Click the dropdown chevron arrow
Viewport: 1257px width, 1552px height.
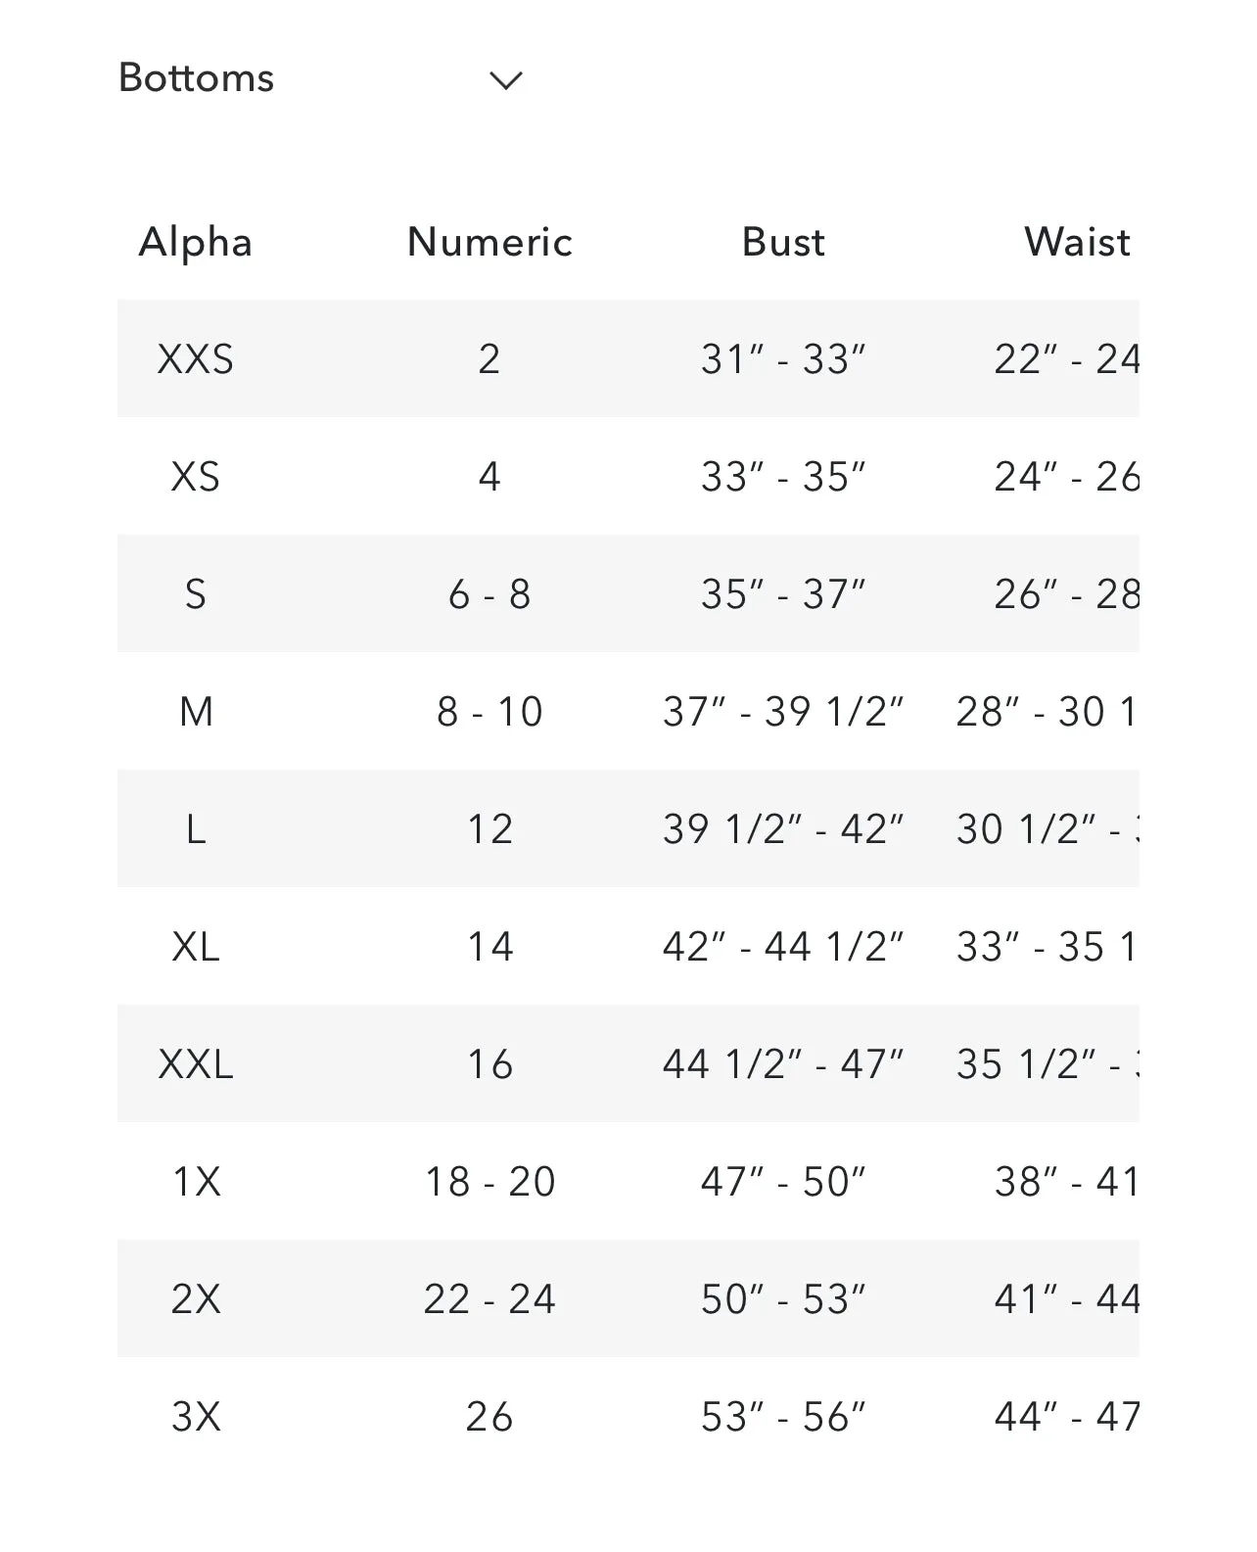[506, 80]
